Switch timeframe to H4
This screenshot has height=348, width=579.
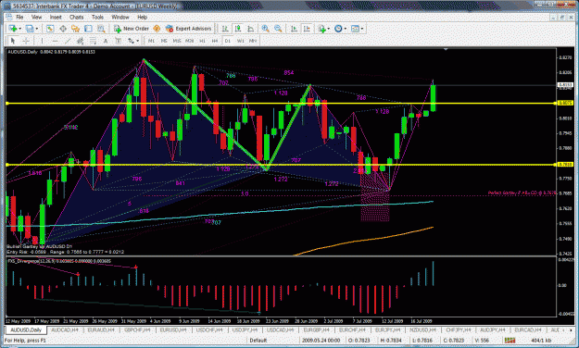[x=215, y=41]
